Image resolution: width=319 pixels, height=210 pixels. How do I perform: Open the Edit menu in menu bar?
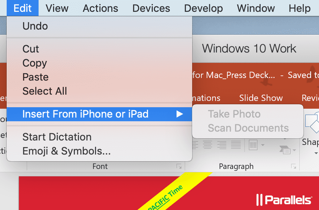pyautogui.click(x=22, y=8)
